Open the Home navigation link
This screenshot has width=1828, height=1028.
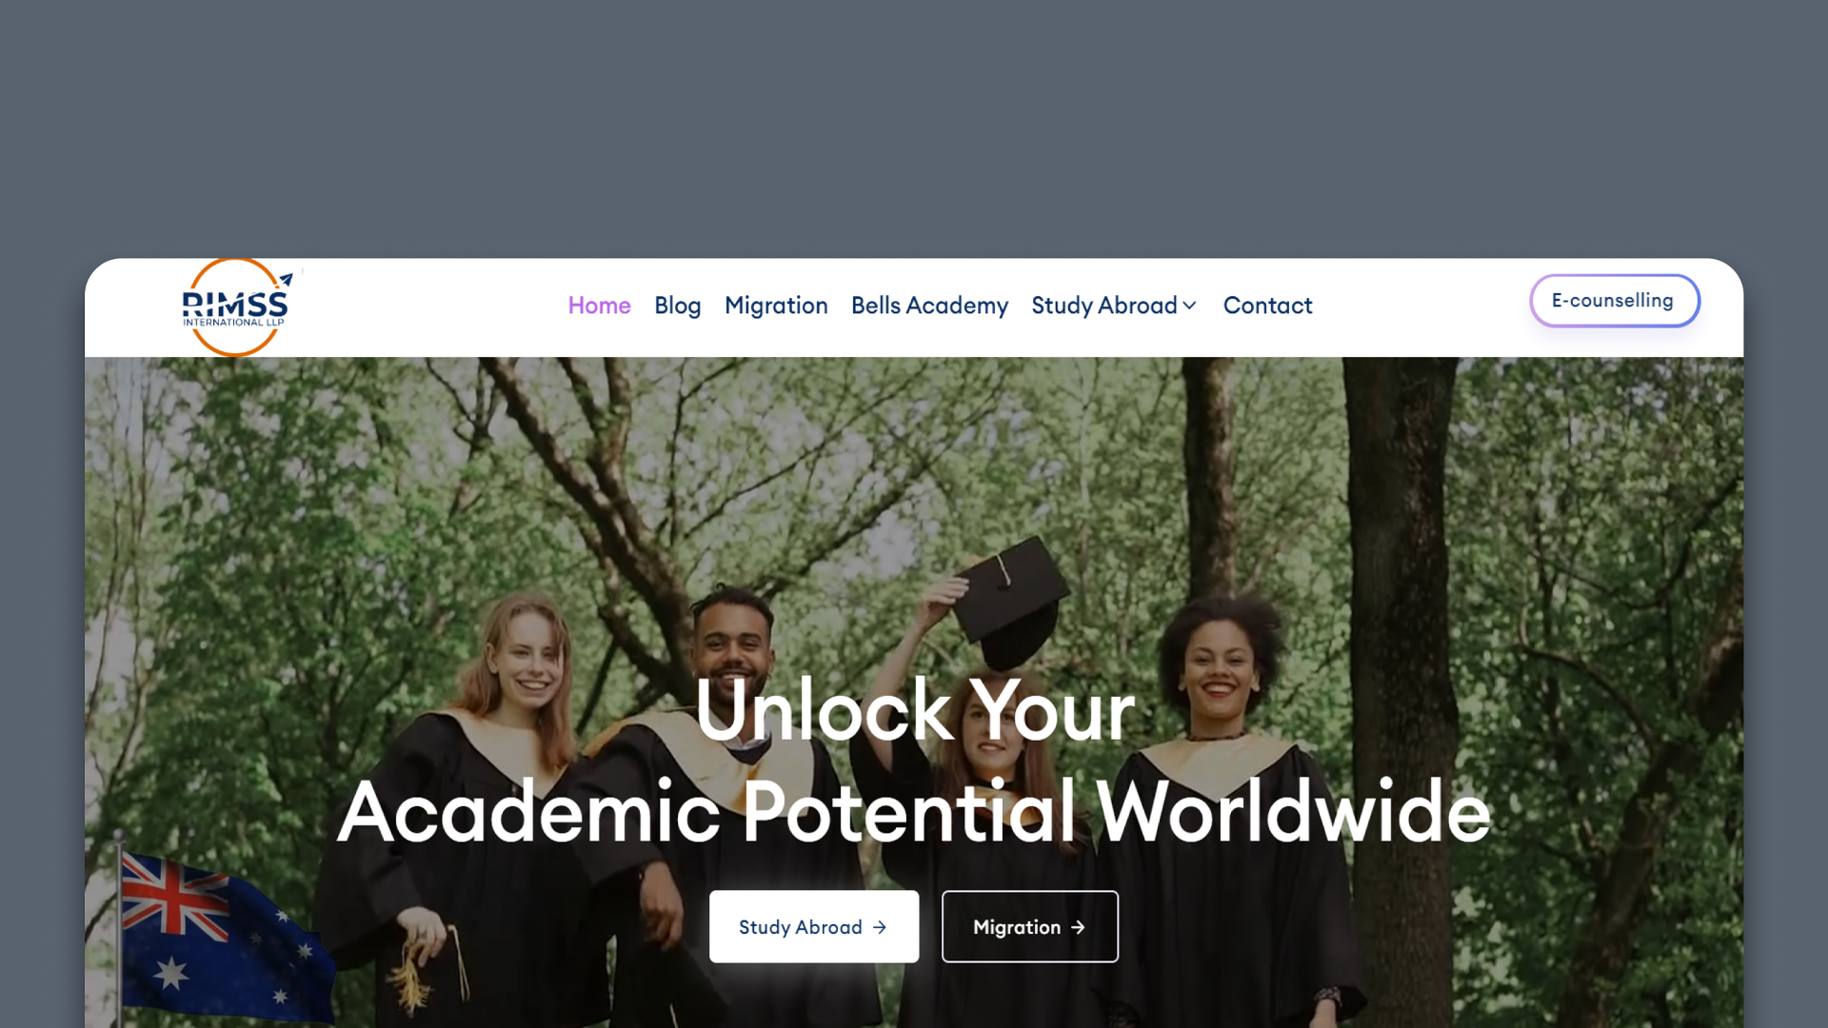coord(599,306)
